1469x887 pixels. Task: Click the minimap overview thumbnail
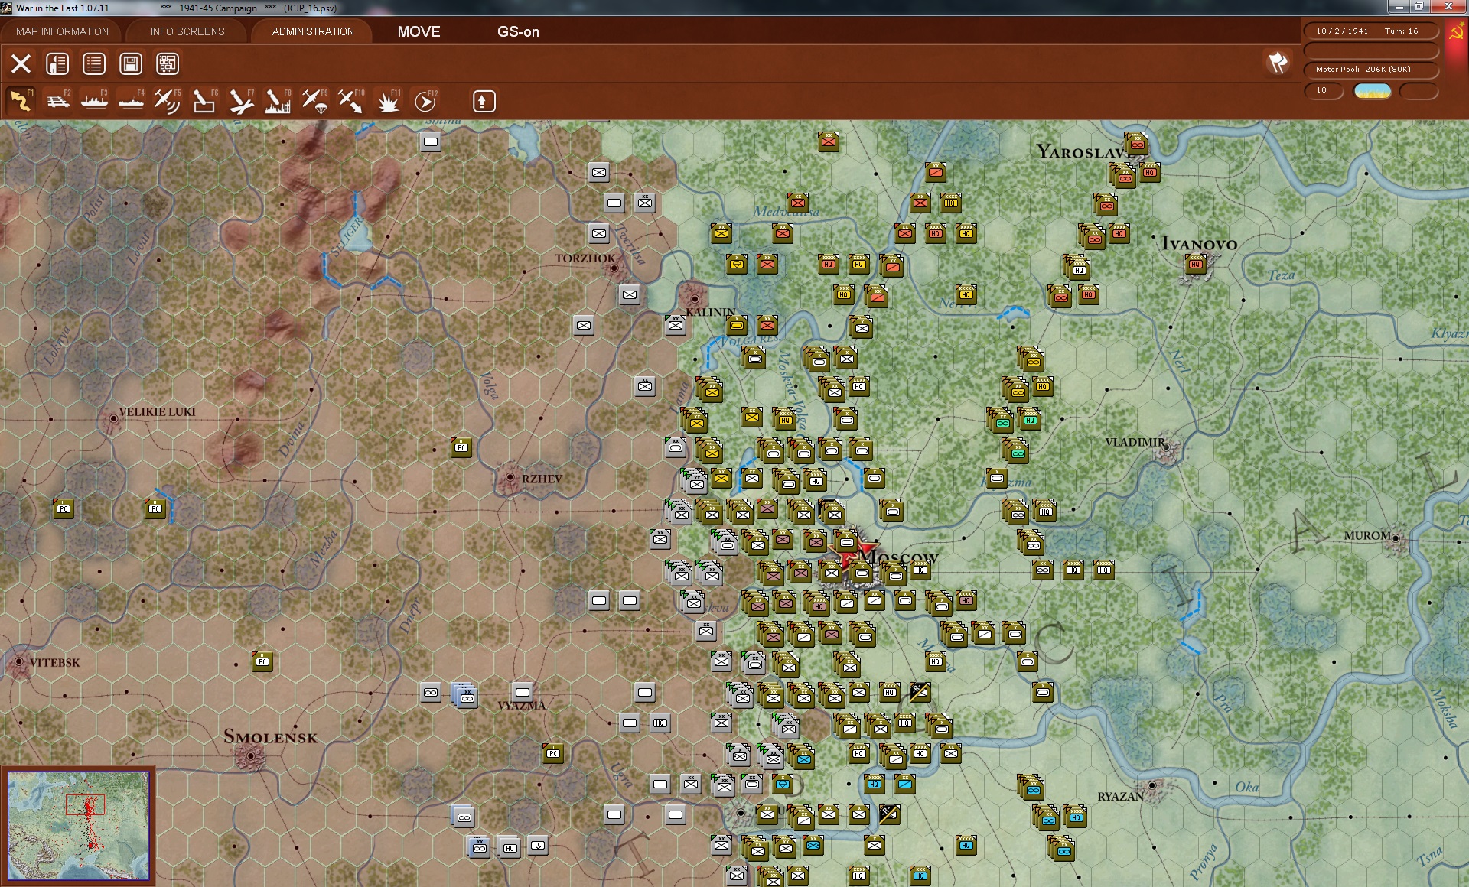pos(78,826)
